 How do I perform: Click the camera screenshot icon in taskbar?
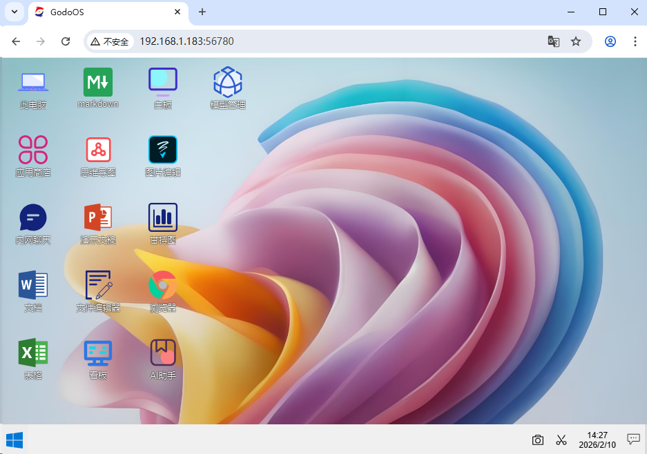point(538,440)
